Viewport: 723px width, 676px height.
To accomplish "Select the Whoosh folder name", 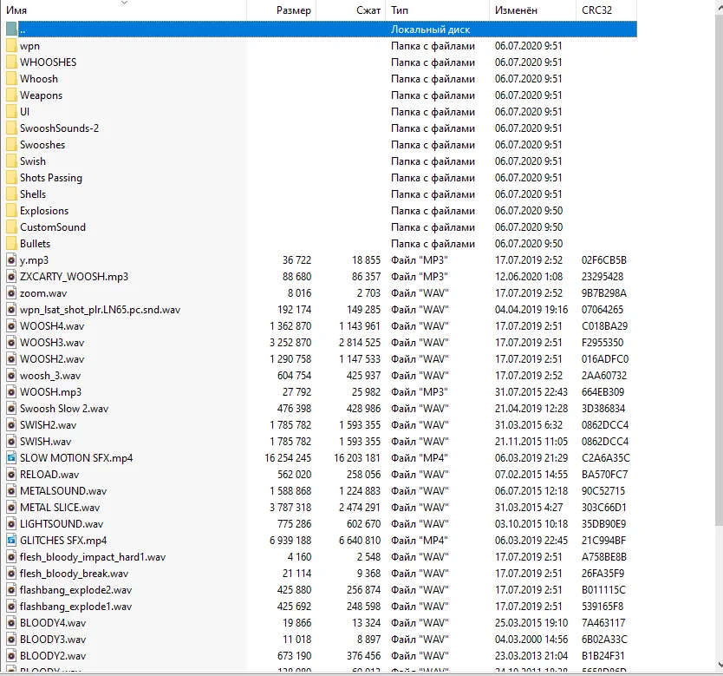I will [39, 79].
